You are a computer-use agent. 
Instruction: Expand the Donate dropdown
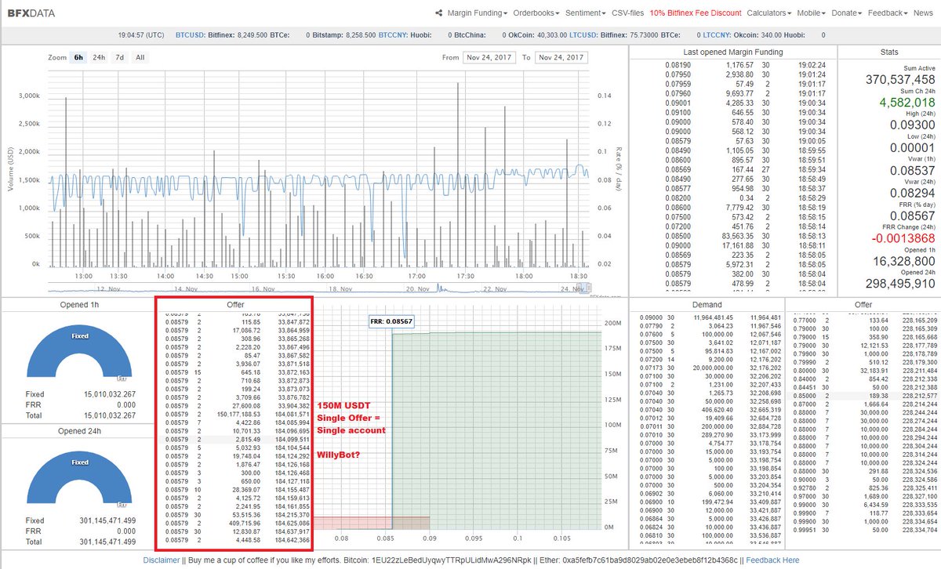848,13
